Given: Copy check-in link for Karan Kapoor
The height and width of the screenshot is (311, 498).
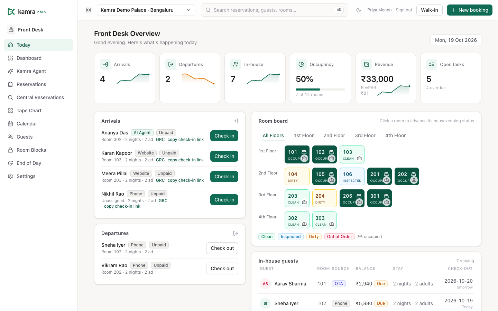Looking at the screenshot, I should pyautogui.click(x=186, y=160).
